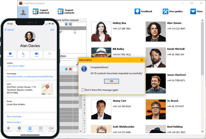Image resolution: width=206 pixels, height=139 pixels.
Task: Open Favourites tab on phone
Action: pyautogui.click(x=9, y=129)
